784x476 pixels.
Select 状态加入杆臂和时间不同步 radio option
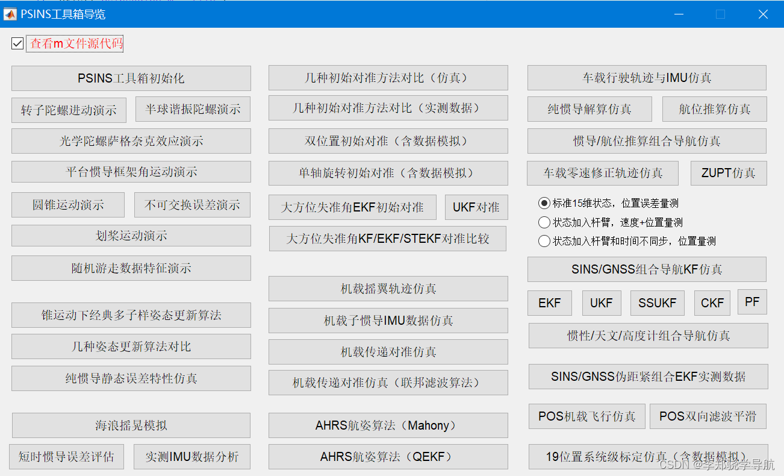point(544,241)
